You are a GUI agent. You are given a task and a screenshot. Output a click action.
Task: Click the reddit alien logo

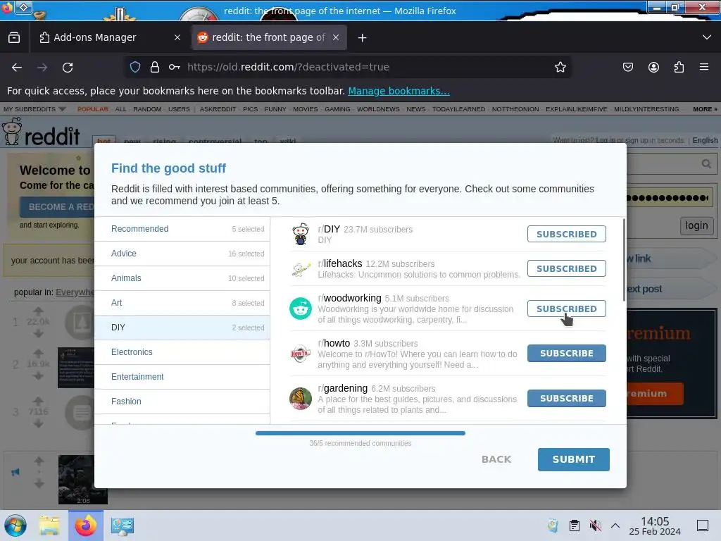click(x=11, y=132)
